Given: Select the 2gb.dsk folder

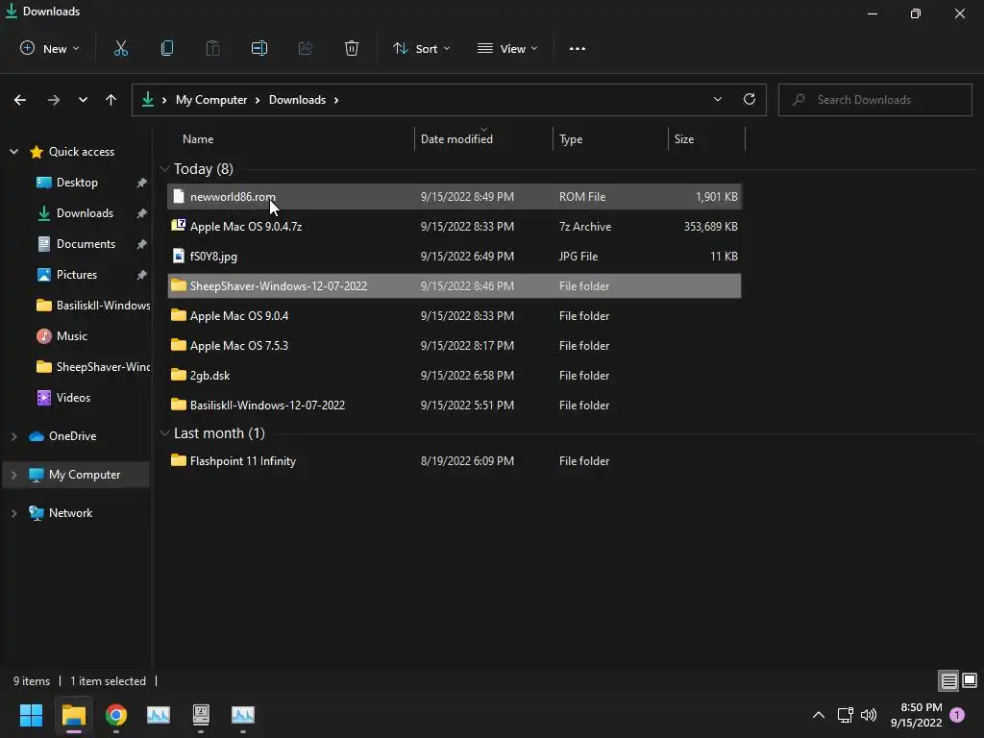Looking at the screenshot, I should click(x=455, y=376).
